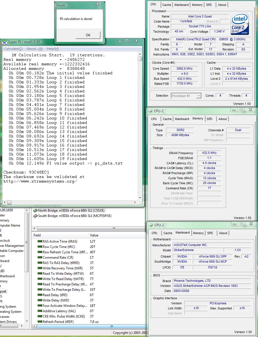Click the BIOS Date 08/01/2008 field

tap(212, 291)
